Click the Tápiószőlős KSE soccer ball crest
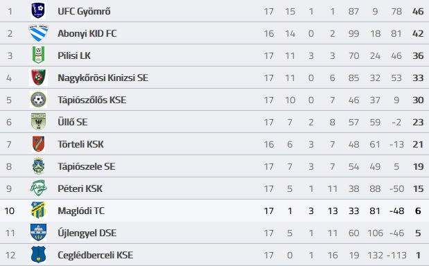Screen dimensions: 429x266 coord(38,100)
